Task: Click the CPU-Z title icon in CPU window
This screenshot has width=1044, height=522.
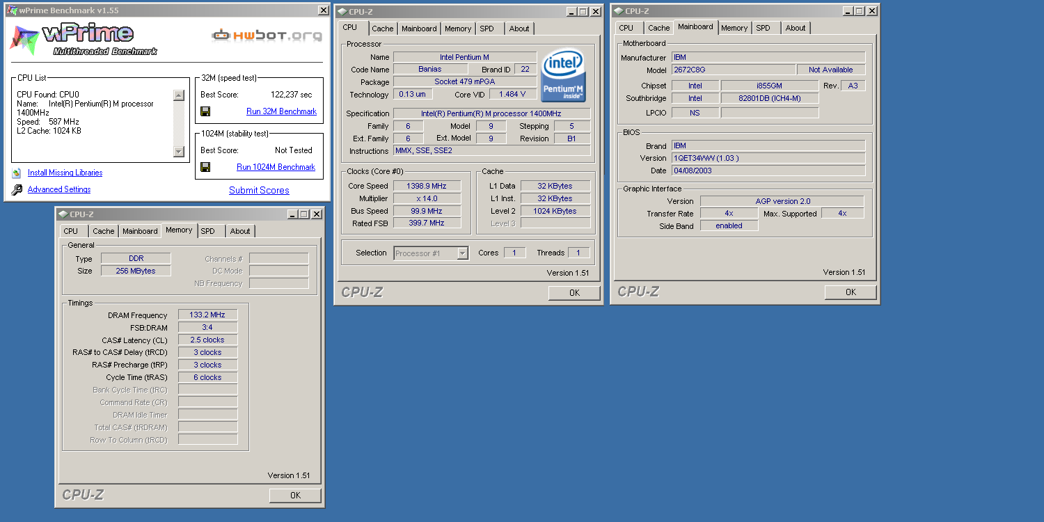Action: click(342, 12)
